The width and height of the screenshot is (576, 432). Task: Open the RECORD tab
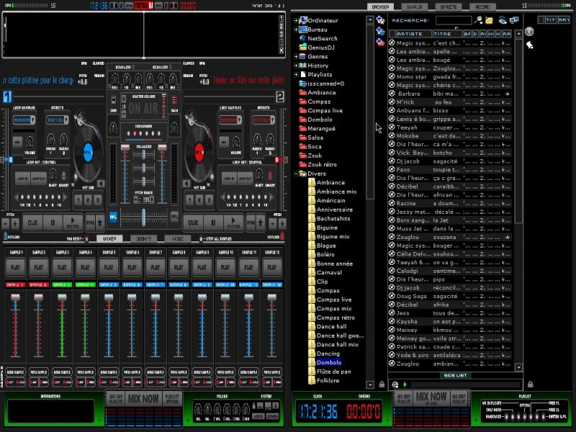pos(481,6)
